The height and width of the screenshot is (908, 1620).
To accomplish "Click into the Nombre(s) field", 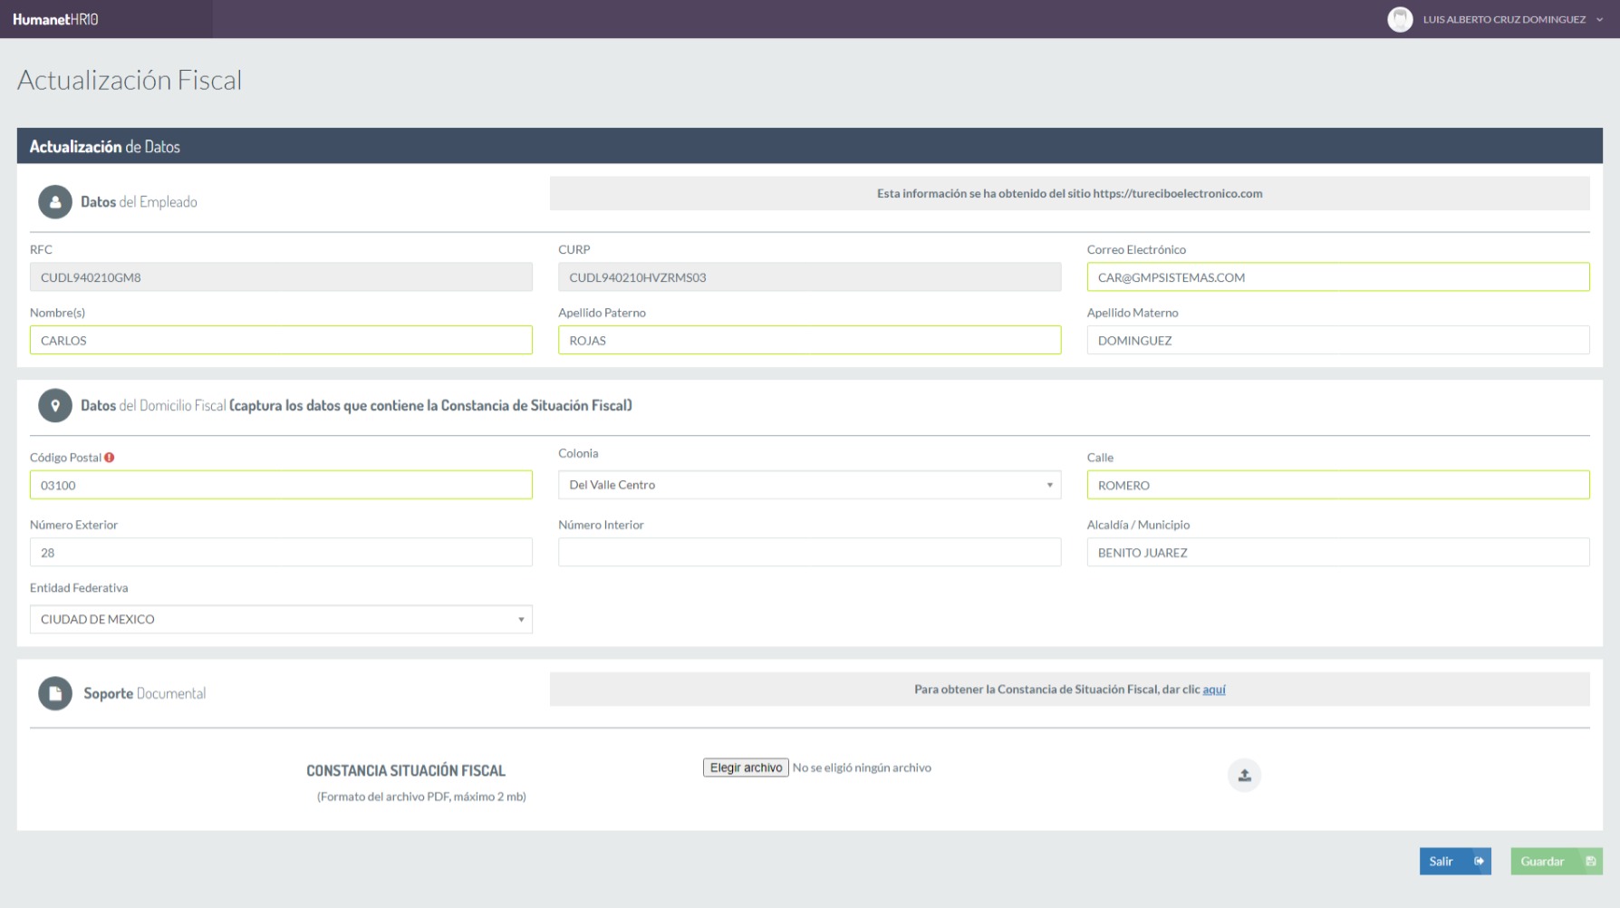I will pos(281,341).
